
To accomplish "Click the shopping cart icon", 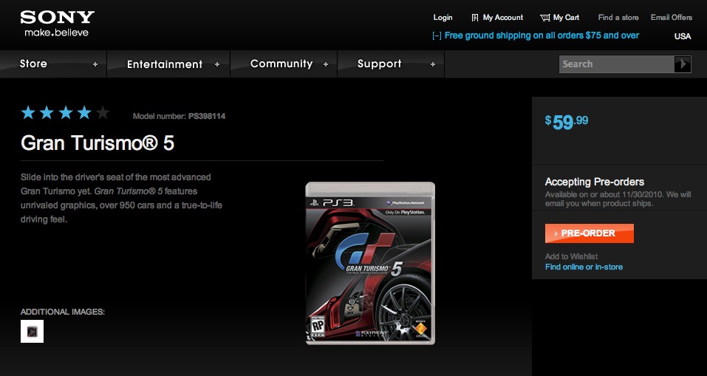I will point(544,18).
